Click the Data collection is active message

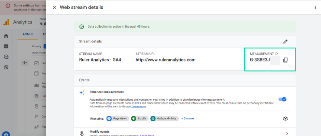coord(119,27)
